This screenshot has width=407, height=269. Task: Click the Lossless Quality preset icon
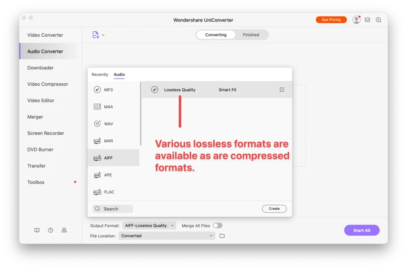155,90
